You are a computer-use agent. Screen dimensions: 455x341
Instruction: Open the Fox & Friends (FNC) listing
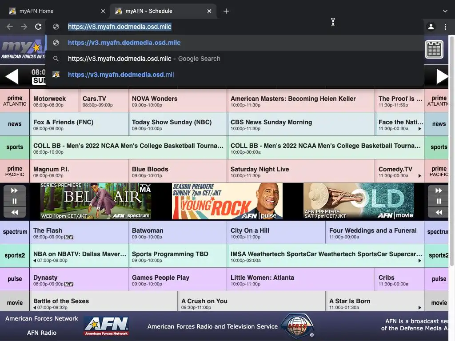79,124
